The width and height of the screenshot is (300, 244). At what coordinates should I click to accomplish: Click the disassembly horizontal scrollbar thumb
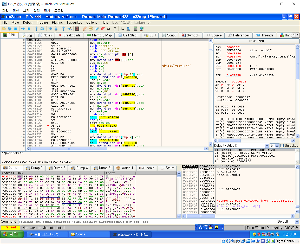(69, 149)
